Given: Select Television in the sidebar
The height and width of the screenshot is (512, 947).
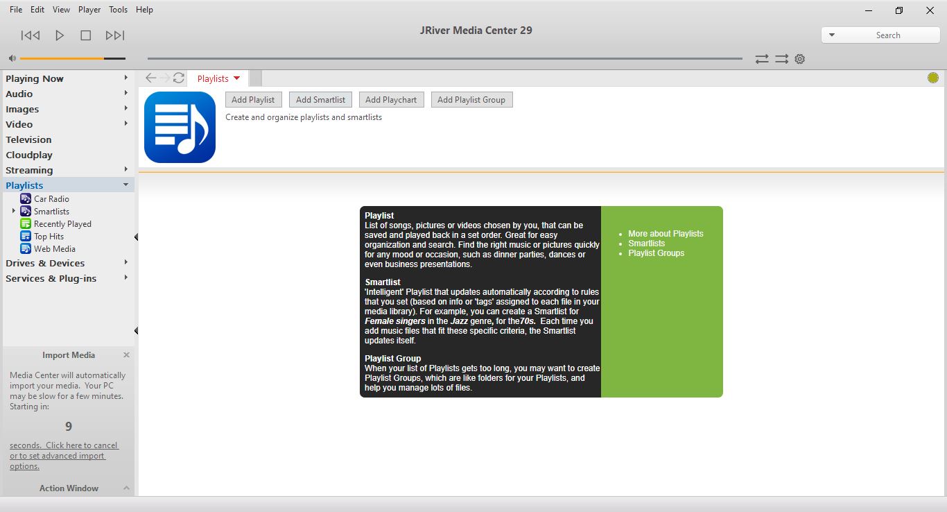Looking at the screenshot, I should point(28,139).
